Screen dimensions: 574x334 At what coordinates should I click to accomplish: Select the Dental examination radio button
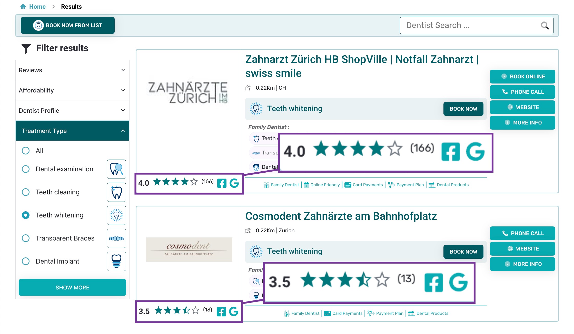pos(26,169)
